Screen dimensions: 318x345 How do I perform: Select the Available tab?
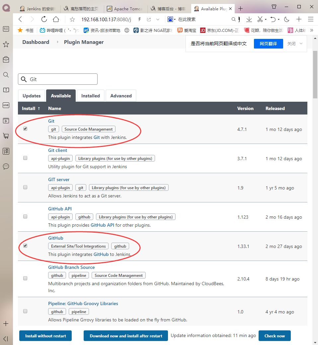point(61,96)
